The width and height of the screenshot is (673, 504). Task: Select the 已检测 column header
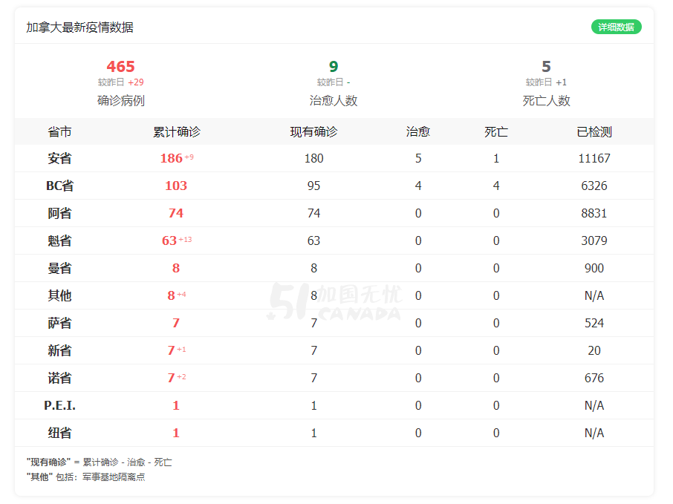pyautogui.click(x=594, y=131)
